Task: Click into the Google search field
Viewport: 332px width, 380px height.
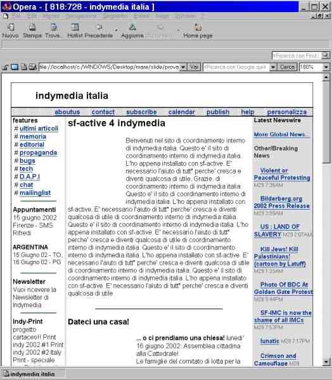Action: [x=236, y=67]
